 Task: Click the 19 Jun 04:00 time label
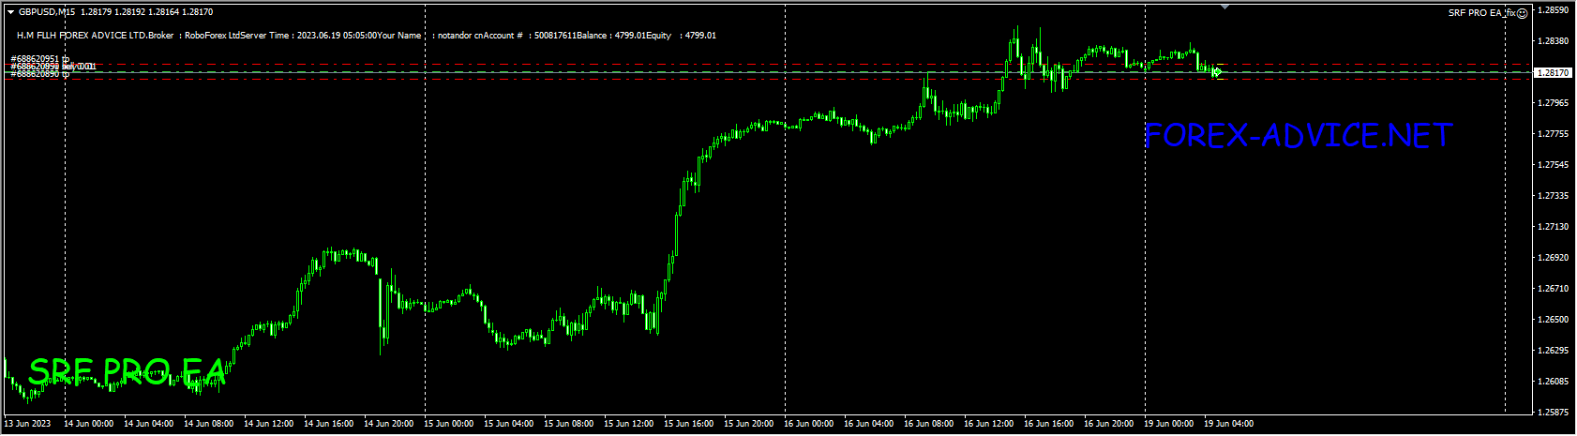coord(1229,424)
